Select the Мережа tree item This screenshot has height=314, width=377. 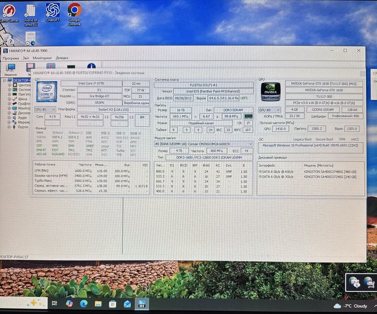click(x=24, y=122)
